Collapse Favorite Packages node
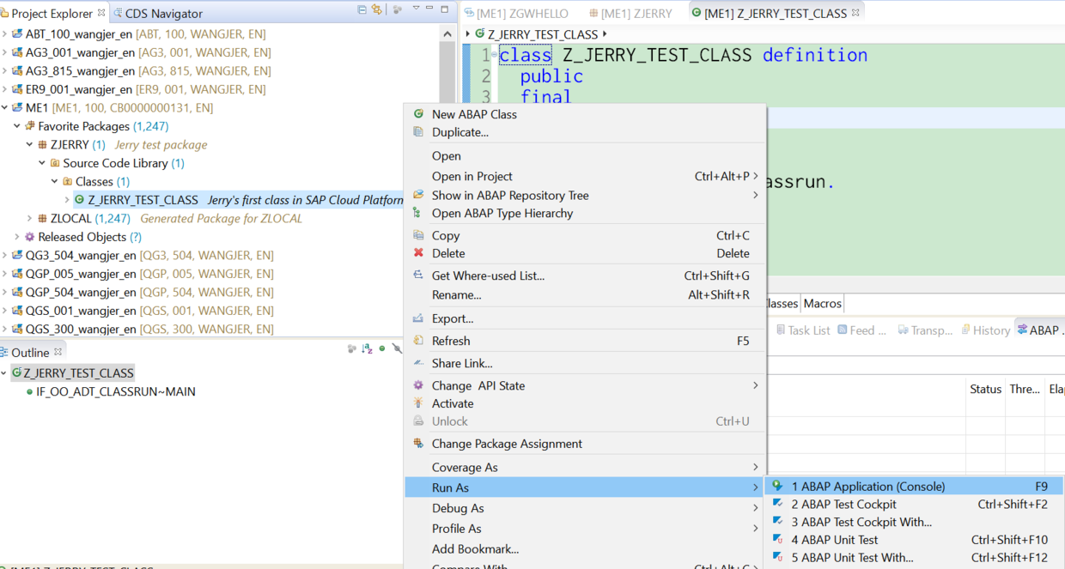Screen dimensions: 1065x569 tap(17, 126)
